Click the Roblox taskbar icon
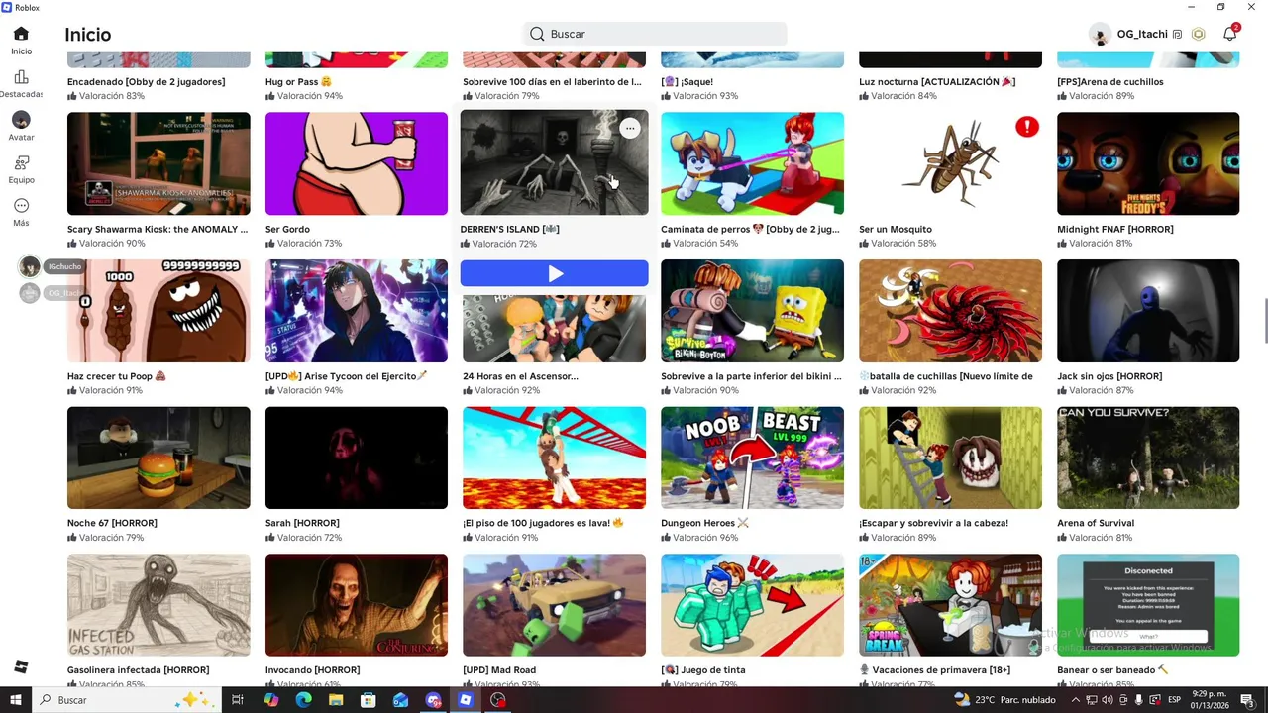The image size is (1268, 713). 466,700
